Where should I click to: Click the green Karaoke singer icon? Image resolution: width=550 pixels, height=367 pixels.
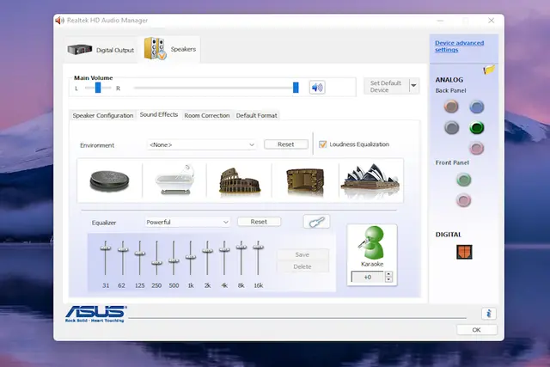(x=372, y=242)
